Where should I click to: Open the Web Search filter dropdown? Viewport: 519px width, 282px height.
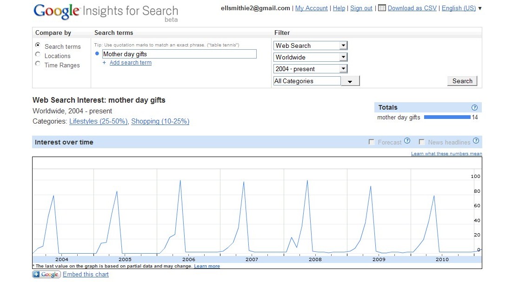pos(343,46)
